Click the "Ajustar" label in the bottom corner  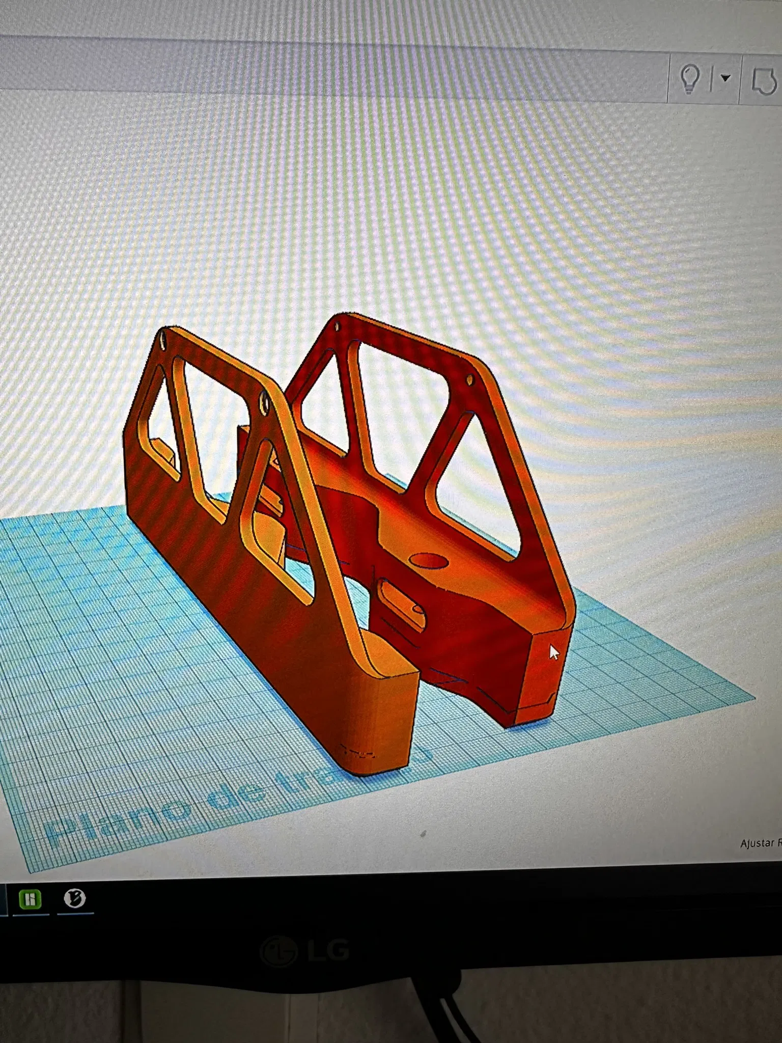click(757, 843)
